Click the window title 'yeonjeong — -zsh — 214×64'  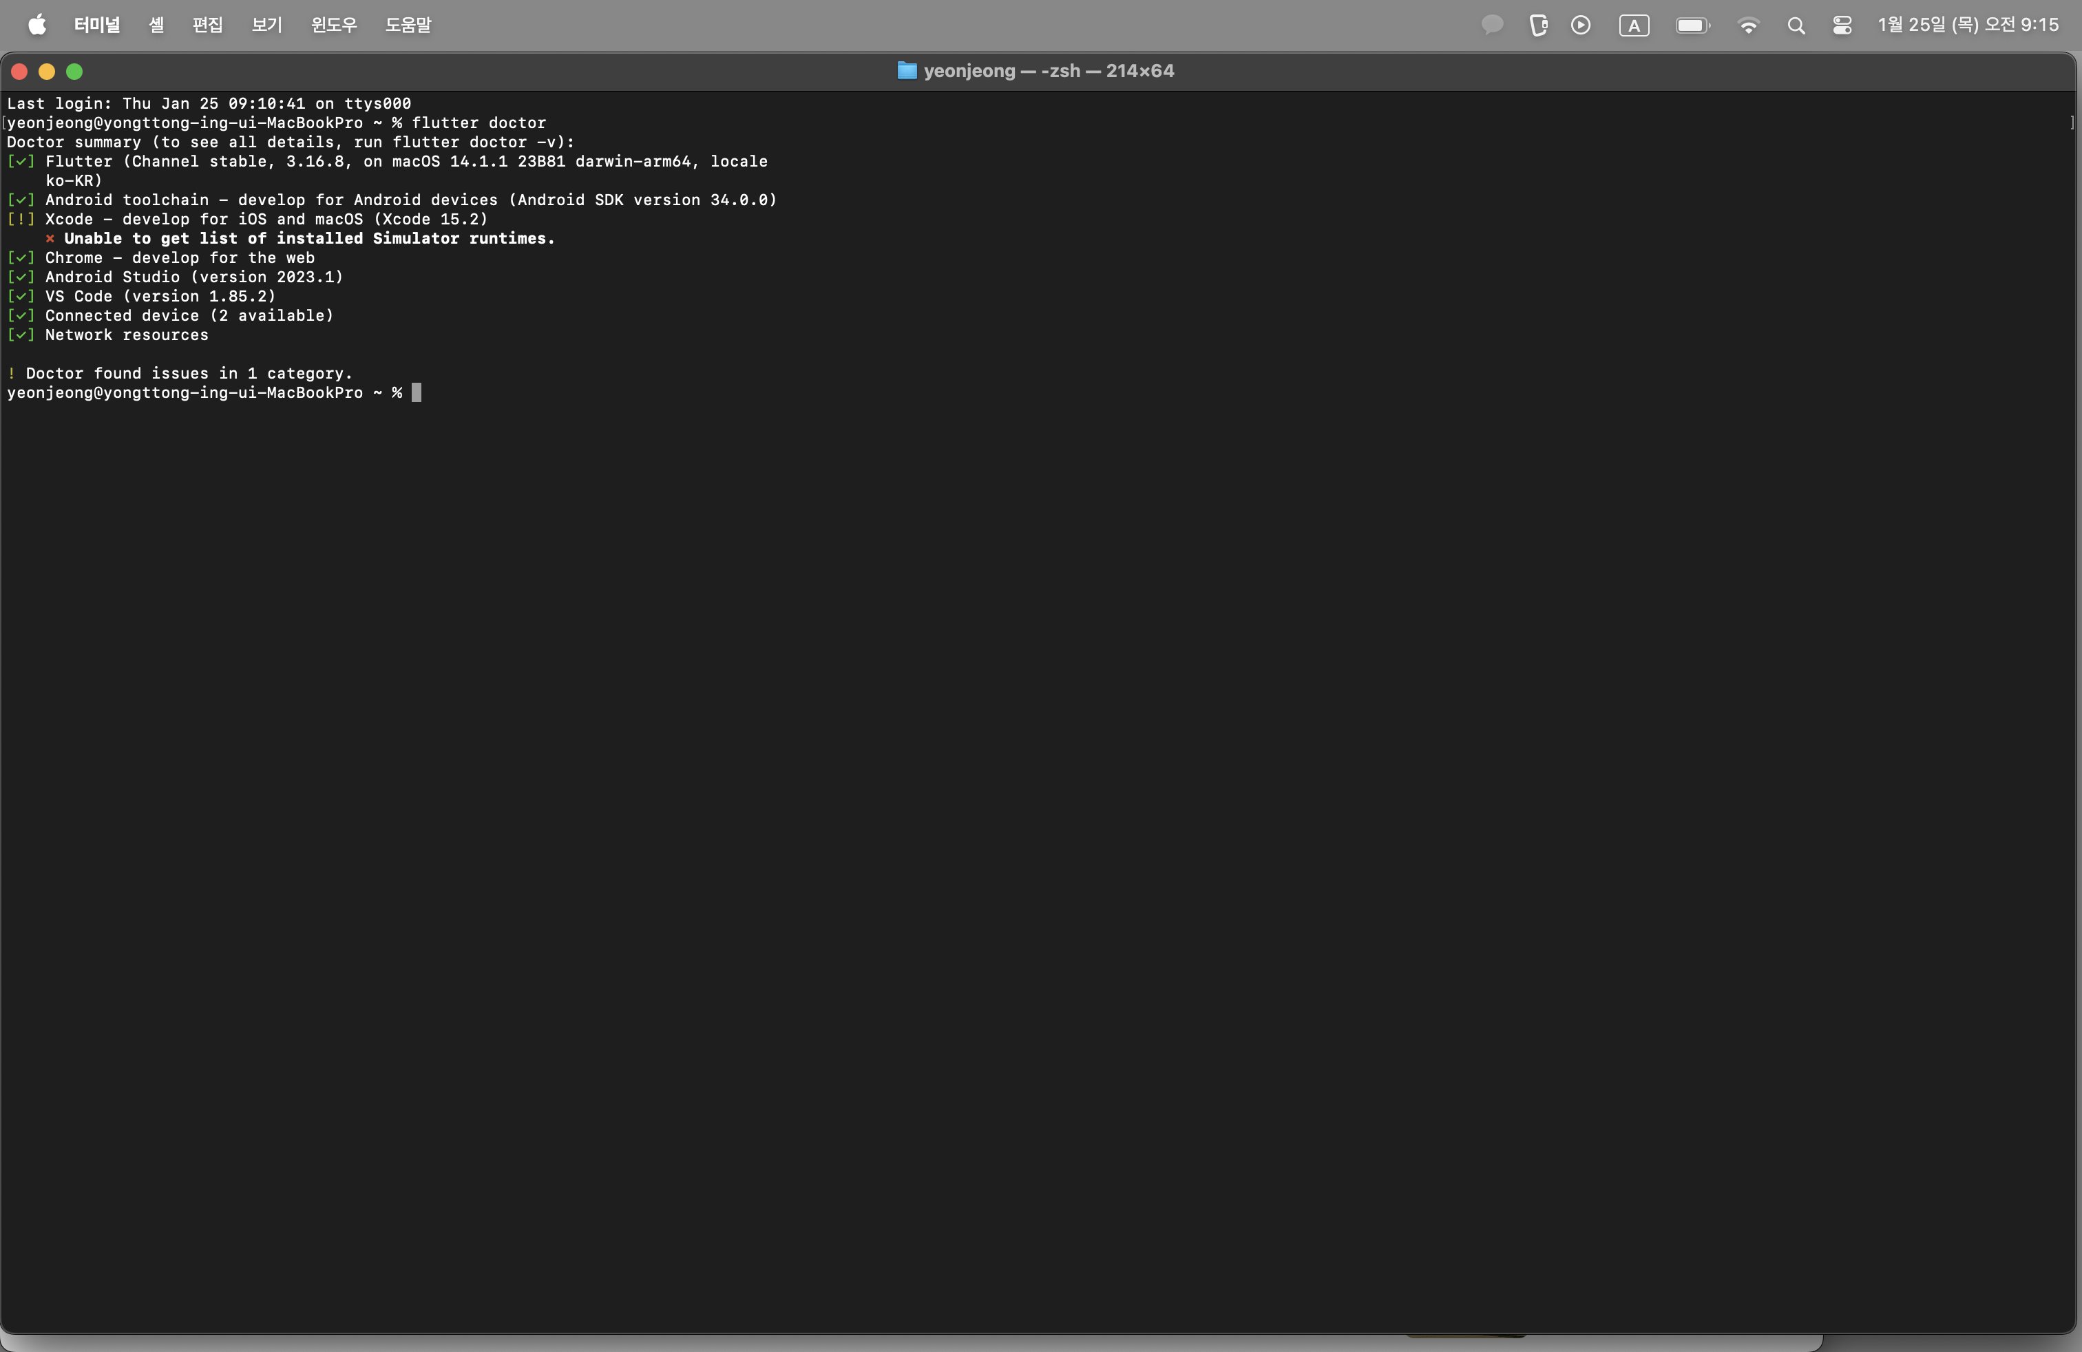pos(1049,71)
